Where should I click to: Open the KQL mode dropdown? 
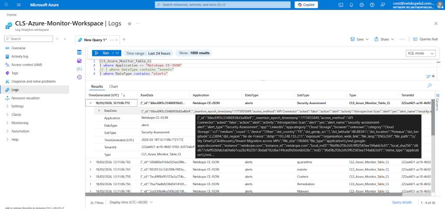(x=422, y=53)
